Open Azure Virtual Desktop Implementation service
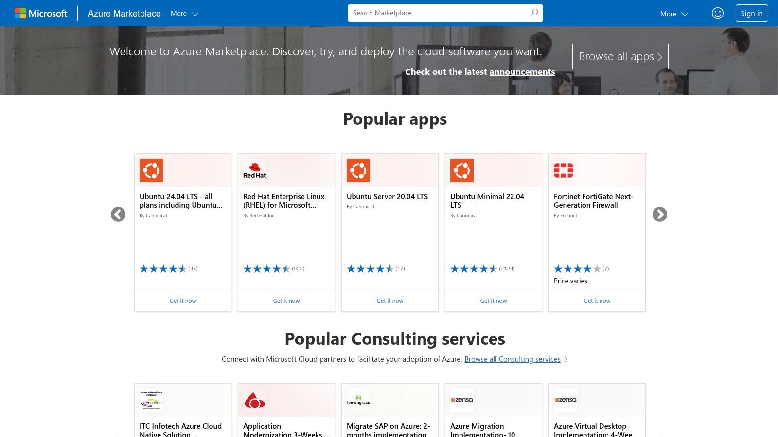Image resolution: width=778 pixels, height=437 pixels. click(596, 430)
